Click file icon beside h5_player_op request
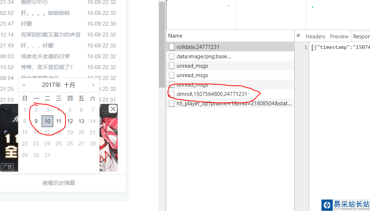Screen dimensions: 370x211 pyautogui.click(x=172, y=104)
